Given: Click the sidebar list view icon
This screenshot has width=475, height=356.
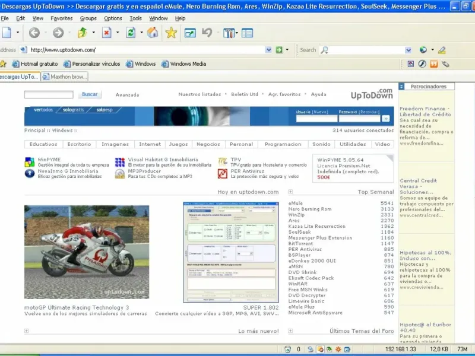Looking at the screenshot, I should click(247, 33).
